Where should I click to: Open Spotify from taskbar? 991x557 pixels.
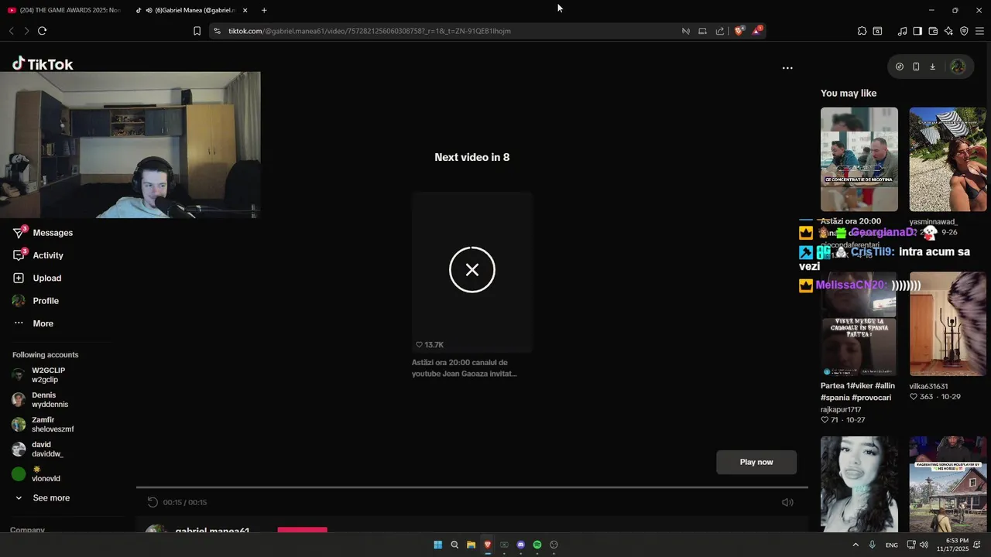(x=537, y=545)
